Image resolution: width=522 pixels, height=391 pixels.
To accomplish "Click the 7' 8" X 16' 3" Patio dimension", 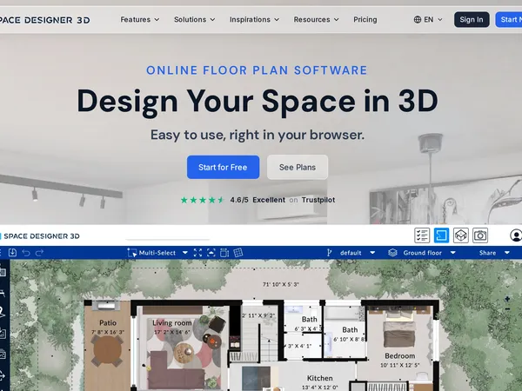I will [x=108, y=332].
